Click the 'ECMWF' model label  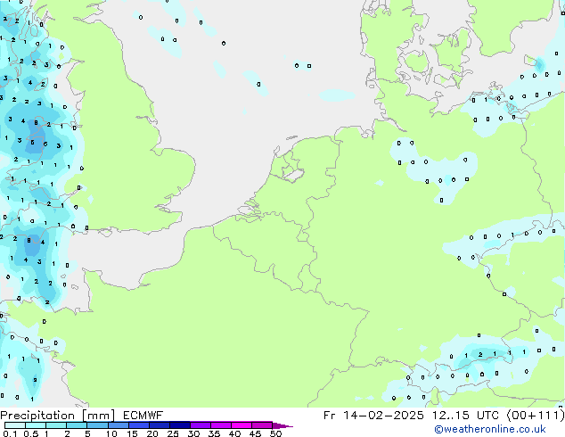(x=143, y=416)
